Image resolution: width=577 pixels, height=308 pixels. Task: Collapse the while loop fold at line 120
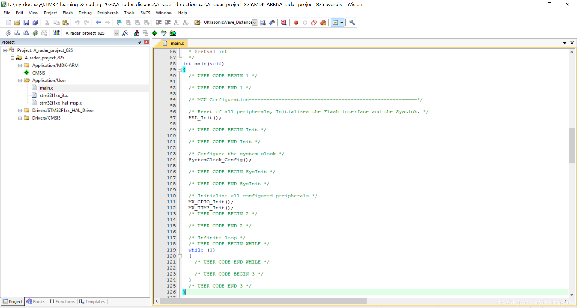point(180,256)
